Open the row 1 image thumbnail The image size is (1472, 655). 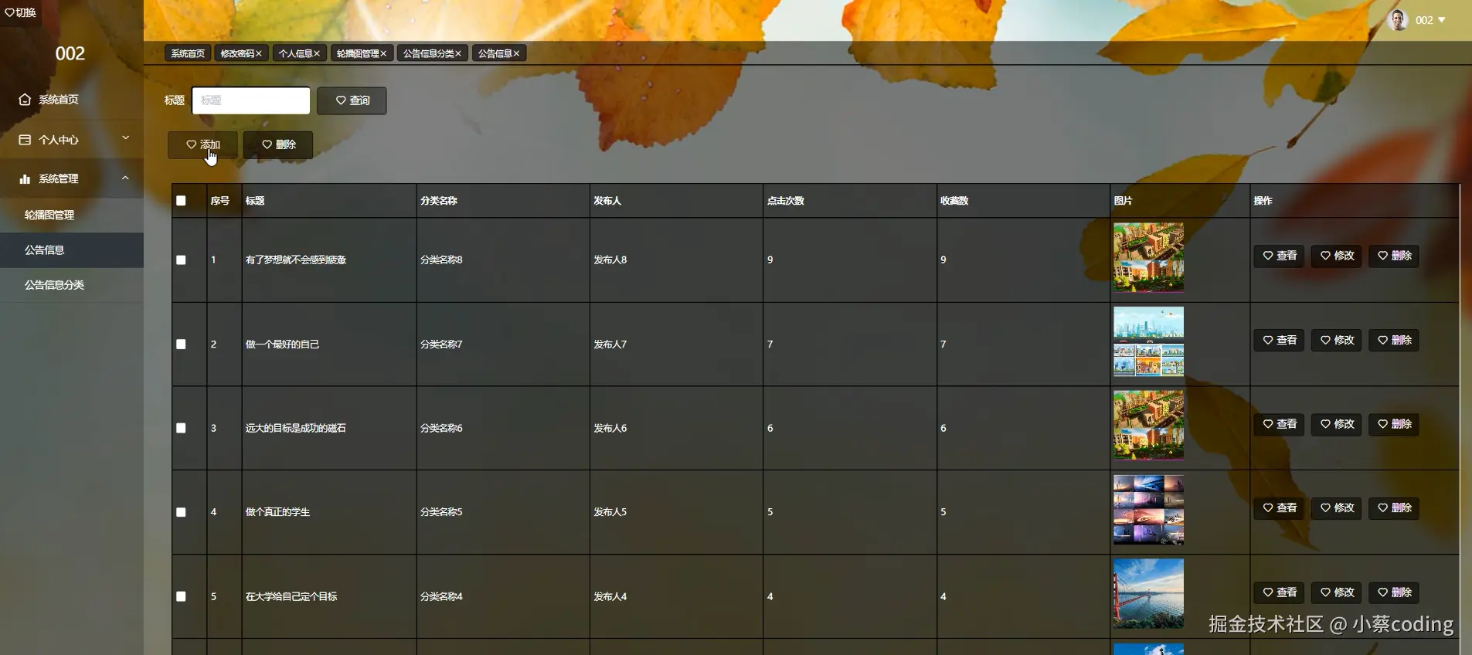click(1148, 257)
